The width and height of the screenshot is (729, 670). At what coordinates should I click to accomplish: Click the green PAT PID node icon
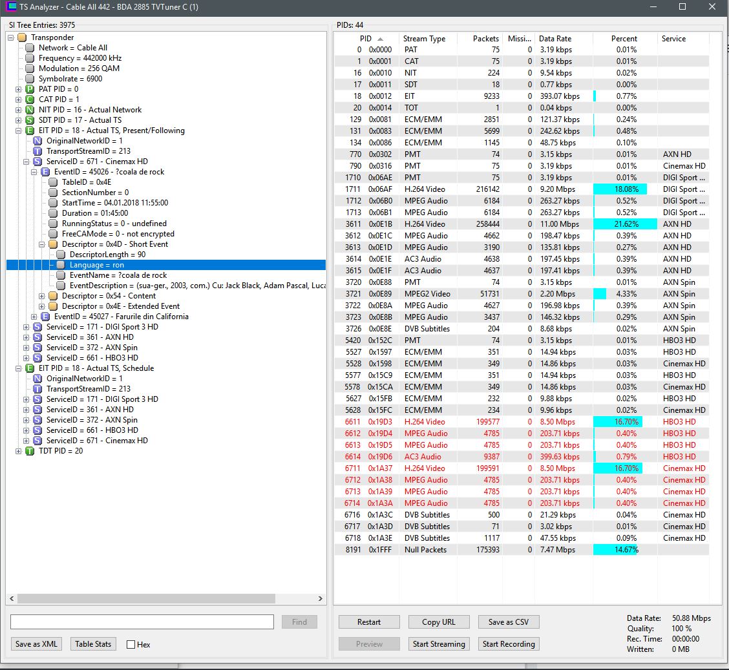(30, 89)
